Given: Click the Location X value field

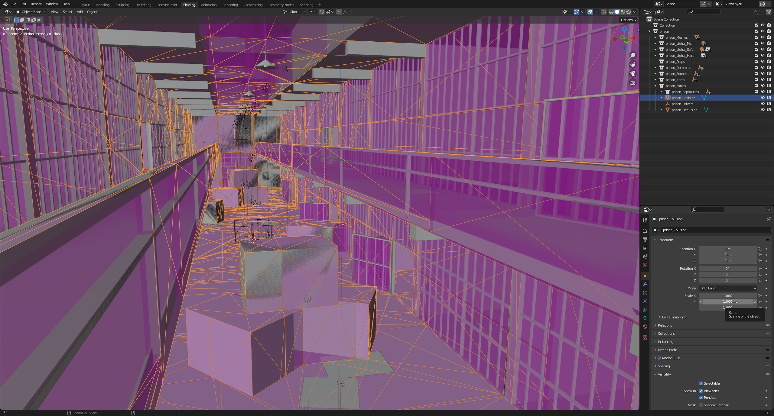Looking at the screenshot, I should [x=728, y=249].
